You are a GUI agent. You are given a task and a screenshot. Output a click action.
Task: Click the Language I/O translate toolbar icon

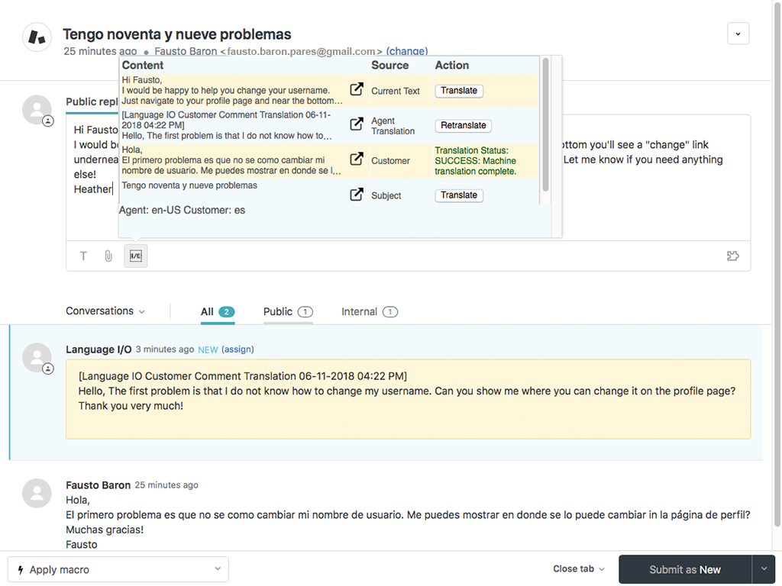(x=135, y=256)
